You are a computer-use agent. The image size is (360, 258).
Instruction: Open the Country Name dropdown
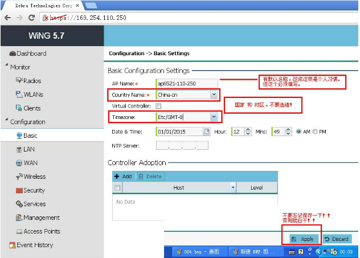click(x=214, y=95)
